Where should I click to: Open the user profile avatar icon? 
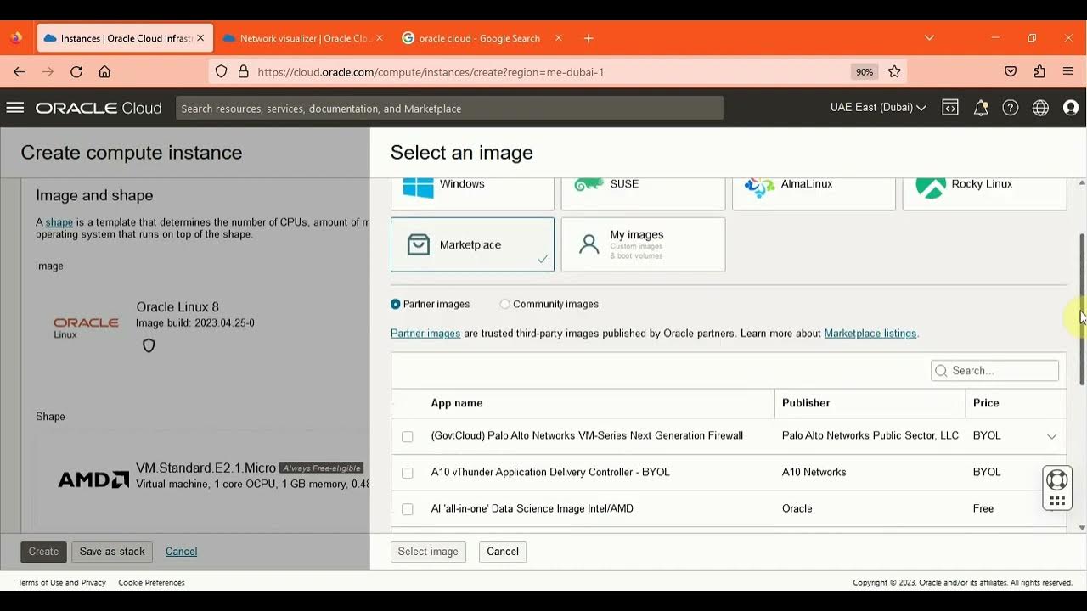1071,108
